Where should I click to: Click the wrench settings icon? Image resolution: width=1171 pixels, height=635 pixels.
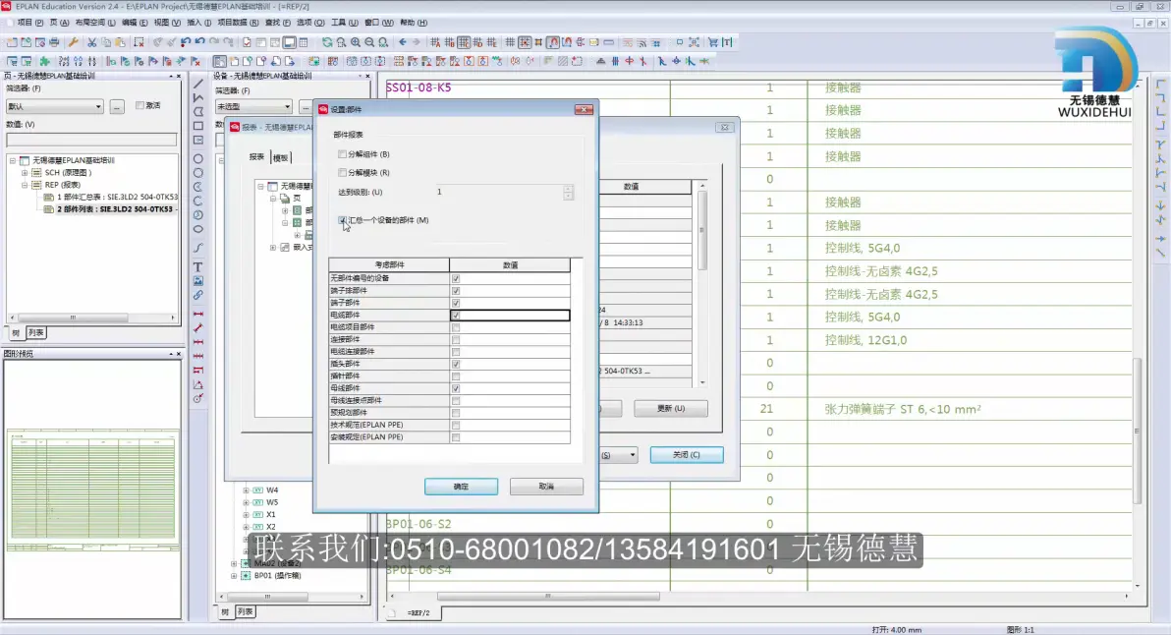pyautogui.click(x=73, y=42)
